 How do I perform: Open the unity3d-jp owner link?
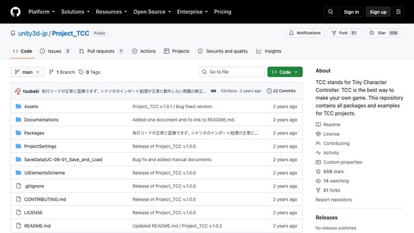pos(33,33)
